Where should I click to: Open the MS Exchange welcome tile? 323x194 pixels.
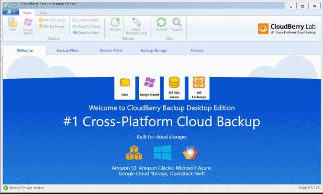click(x=199, y=87)
